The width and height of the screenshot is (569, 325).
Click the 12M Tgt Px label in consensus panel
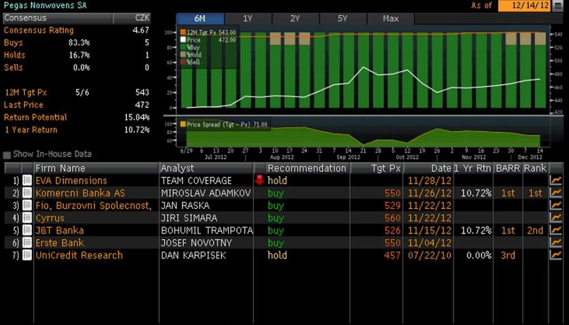pyautogui.click(x=26, y=92)
